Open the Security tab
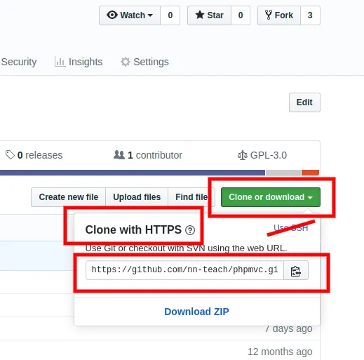The height and width of the screenshot is (360, 364). (19, 62)
